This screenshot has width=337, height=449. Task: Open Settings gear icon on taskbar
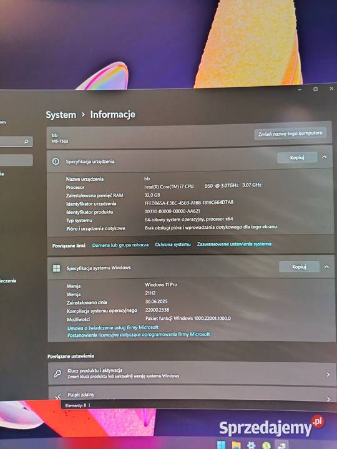coord(251,445)
